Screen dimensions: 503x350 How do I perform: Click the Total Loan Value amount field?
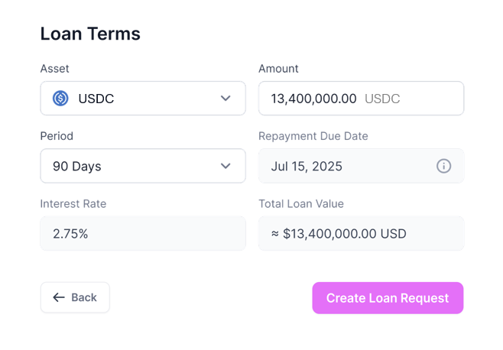coord(361,233)
